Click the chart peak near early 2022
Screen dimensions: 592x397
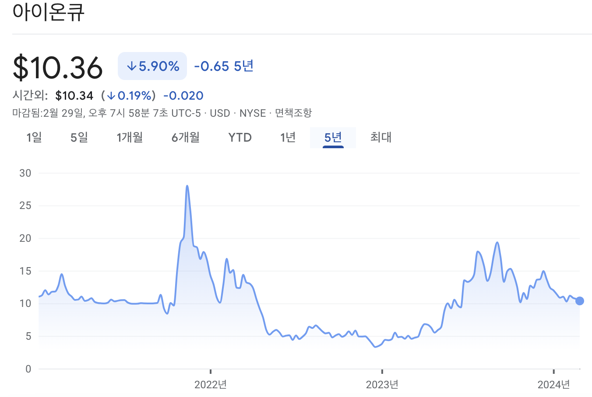[x=188, y=186]
